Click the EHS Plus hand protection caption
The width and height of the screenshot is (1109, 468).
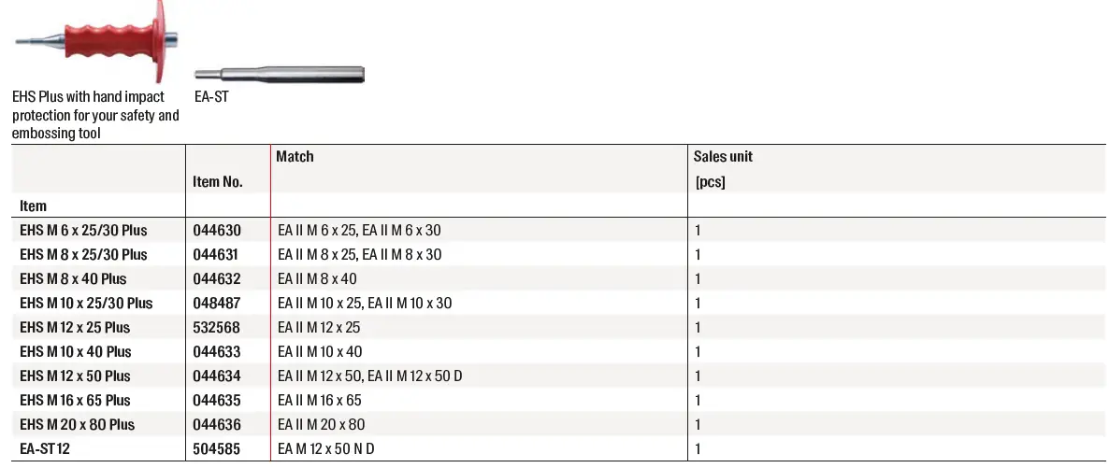pyautogui.click(x=94, y=115)
